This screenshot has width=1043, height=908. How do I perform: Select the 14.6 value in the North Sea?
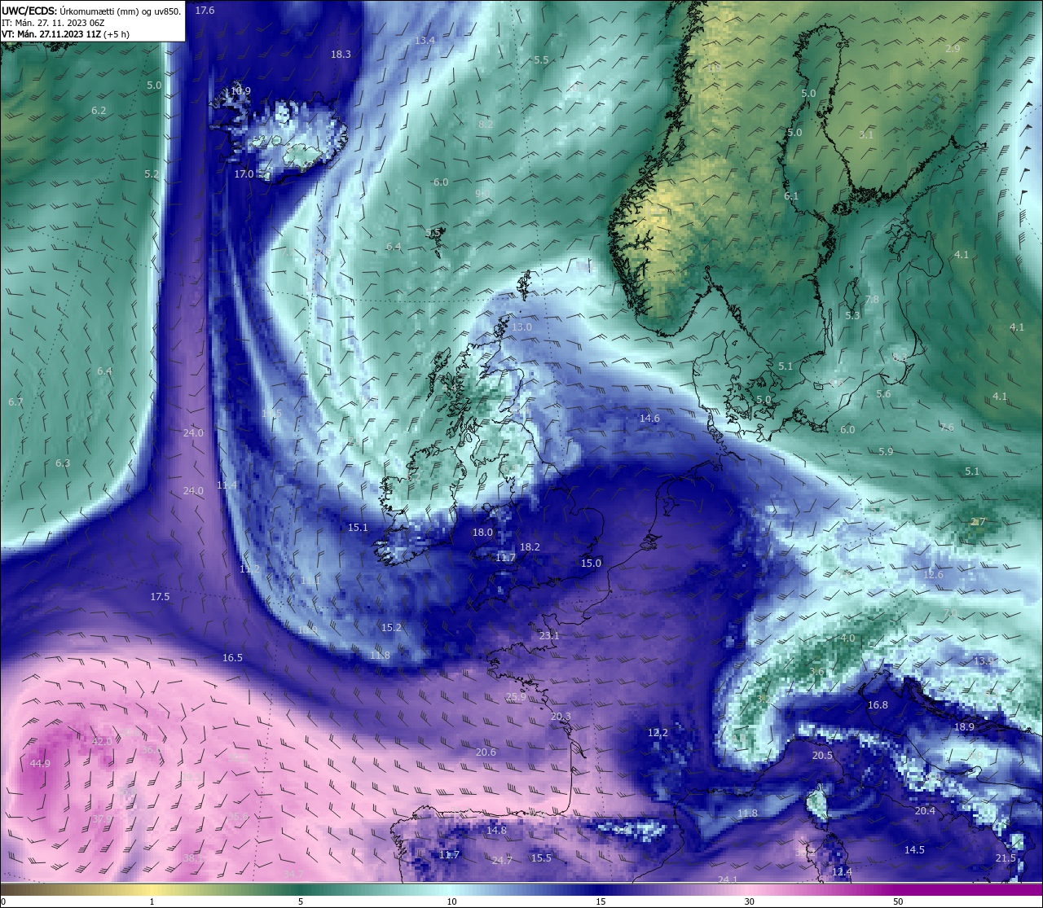(649, 419)
